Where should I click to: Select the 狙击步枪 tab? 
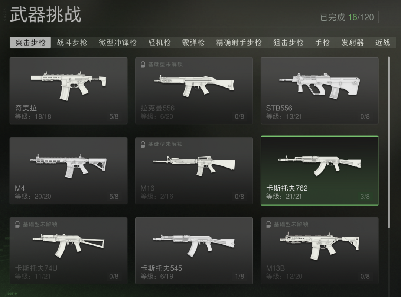(288, 42)
